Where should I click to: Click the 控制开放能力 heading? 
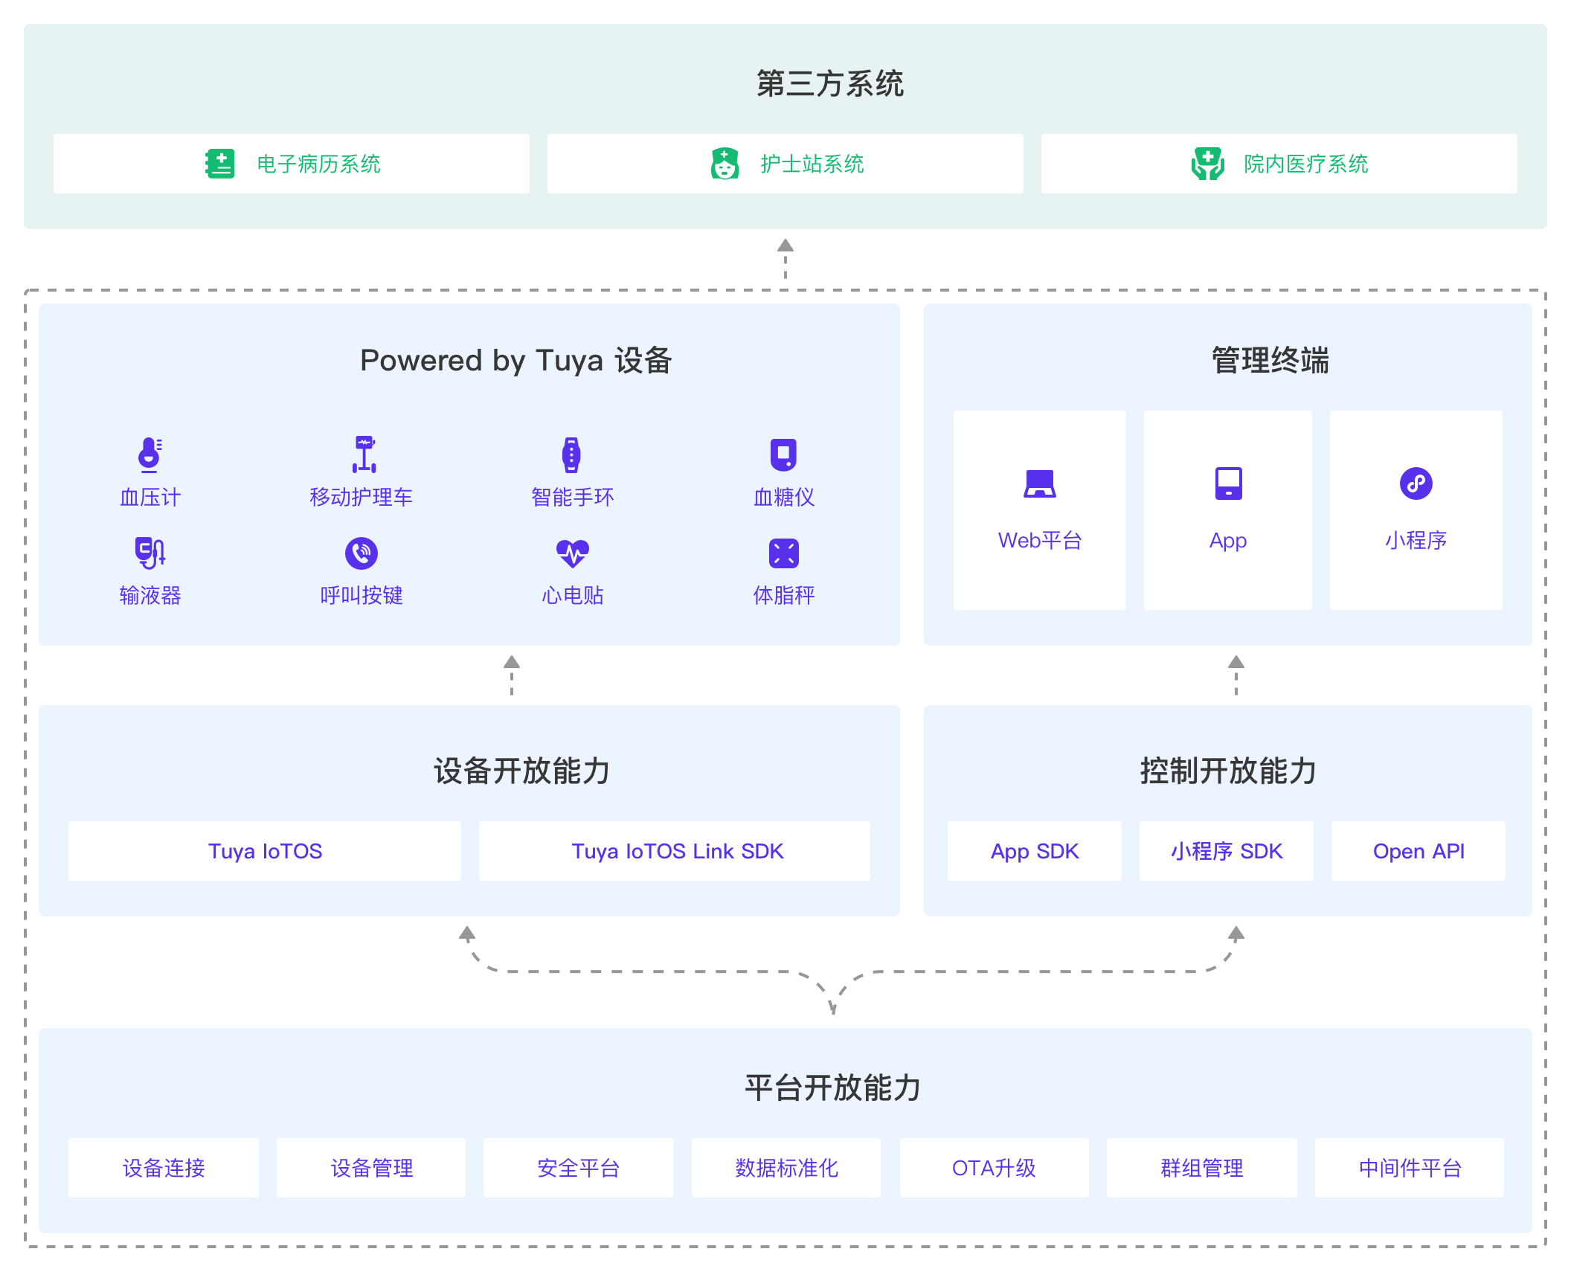[x=1229, y=771]
